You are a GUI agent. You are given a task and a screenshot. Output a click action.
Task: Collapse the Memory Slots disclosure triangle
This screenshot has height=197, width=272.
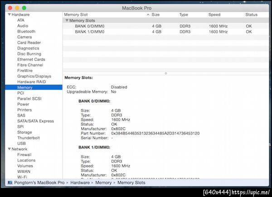(x=67, y=20)
